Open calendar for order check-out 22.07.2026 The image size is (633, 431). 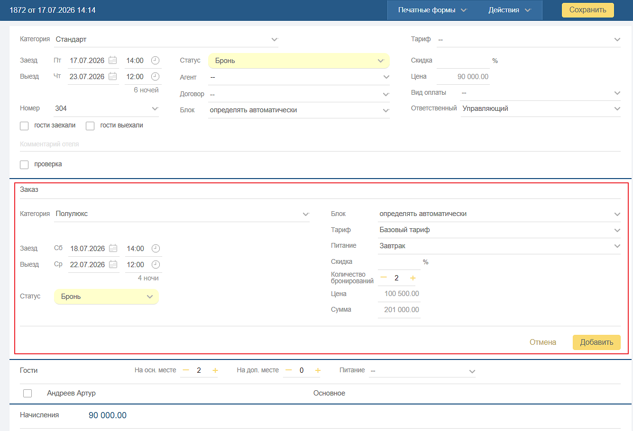pyautogui.click(x=113, y=264)
